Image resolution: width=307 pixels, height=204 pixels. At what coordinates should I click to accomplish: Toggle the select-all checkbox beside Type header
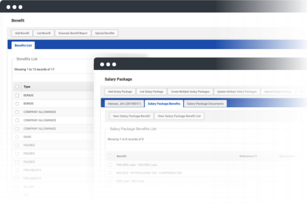(x=17, y=87)
